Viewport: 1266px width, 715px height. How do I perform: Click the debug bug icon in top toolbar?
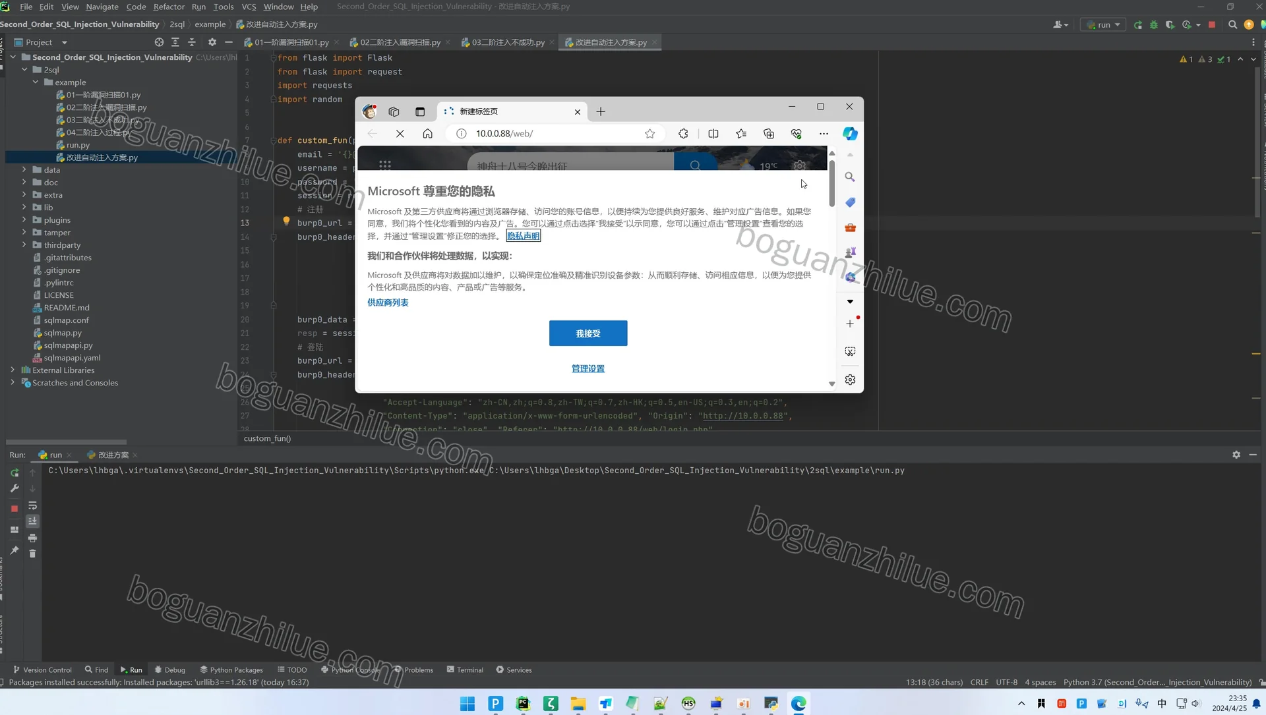point(1154,24)
